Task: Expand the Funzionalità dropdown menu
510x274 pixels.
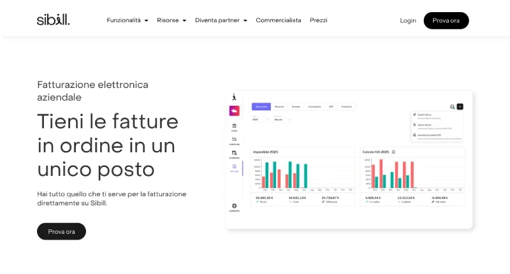Action: click(x=127, y=20)
